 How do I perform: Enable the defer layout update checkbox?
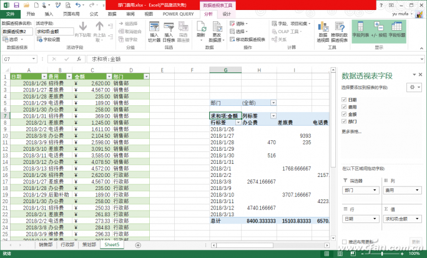(344, 242)
